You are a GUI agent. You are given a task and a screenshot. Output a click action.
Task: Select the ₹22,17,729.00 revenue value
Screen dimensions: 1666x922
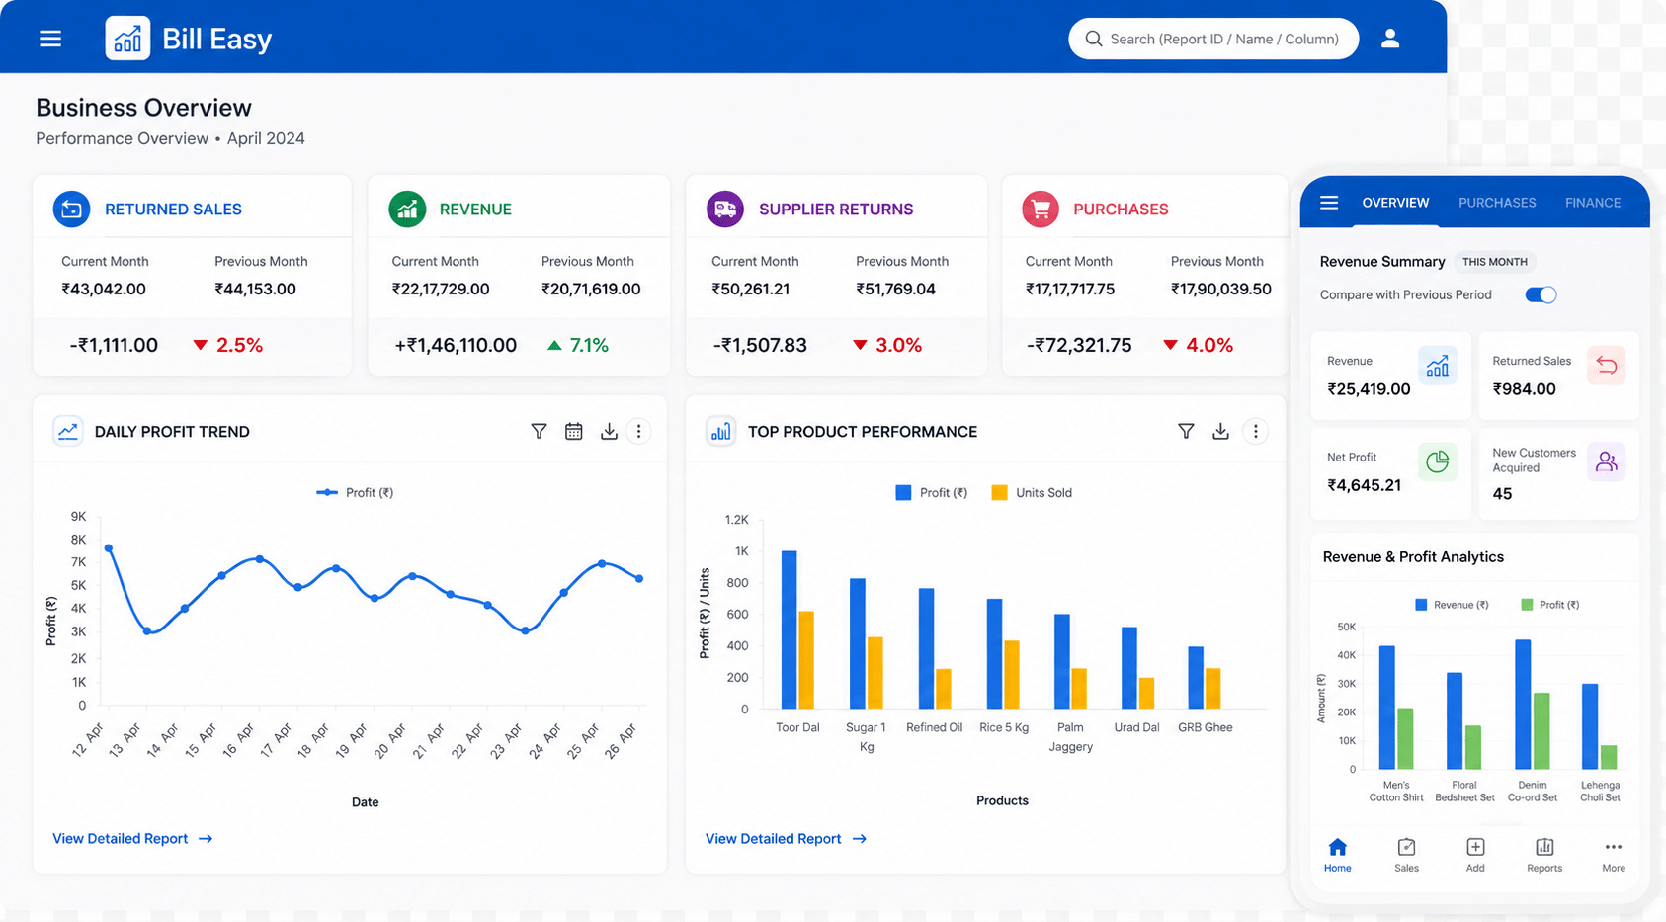click(x=441, y=289)
